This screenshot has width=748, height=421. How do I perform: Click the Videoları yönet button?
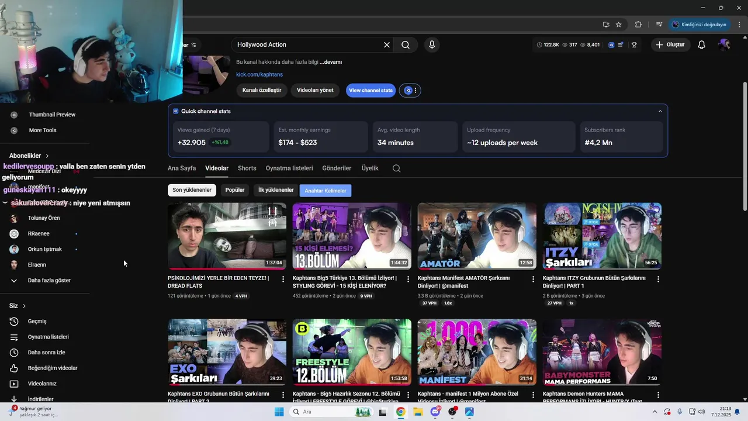[x=315, y=91]
